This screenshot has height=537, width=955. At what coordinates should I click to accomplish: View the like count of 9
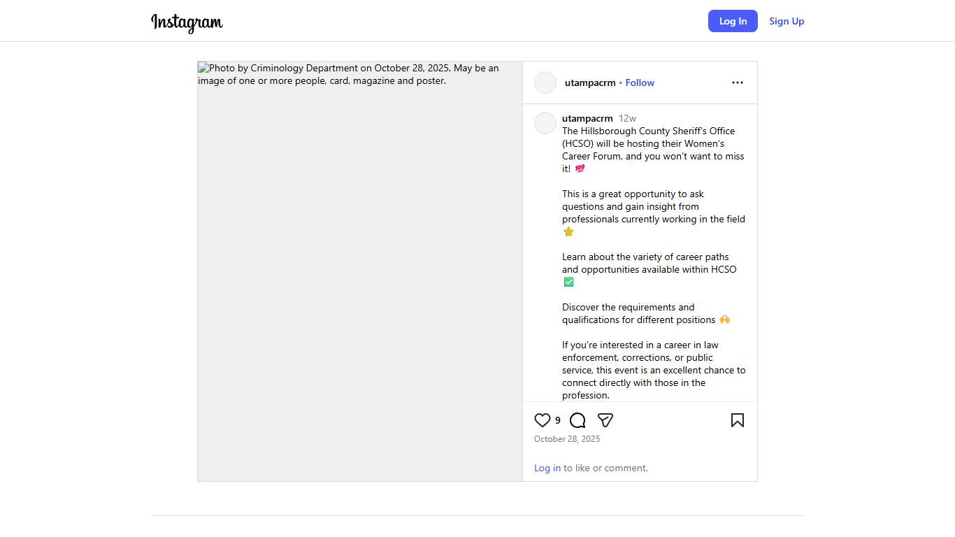pos(558,420)
